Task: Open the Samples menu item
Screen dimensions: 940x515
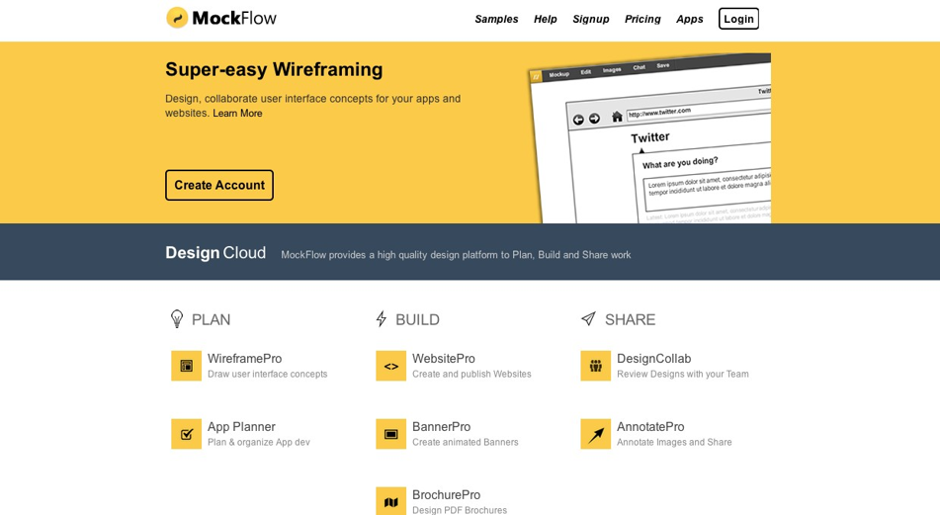Action: 496,19
